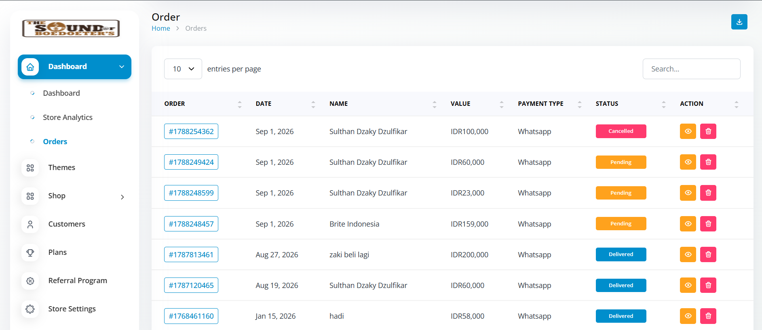Click the Search input field
Screen dimensions: 762x330
[x=691, y=69]
